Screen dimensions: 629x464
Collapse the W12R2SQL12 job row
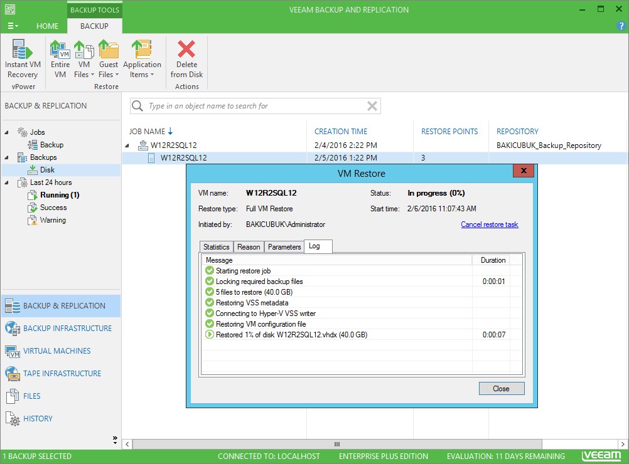coord(127,145)
